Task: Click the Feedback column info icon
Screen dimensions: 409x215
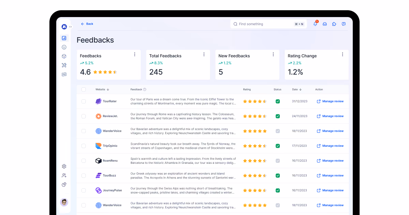Action: pos(145,89)
